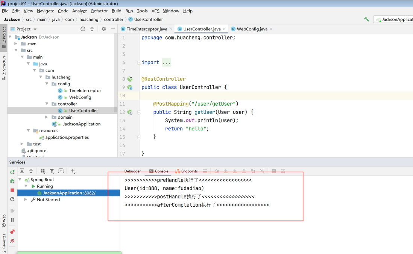The image size is (413, 254).
Task: Select WebConfig class in project tree
Action: click(x=80, y=97)
